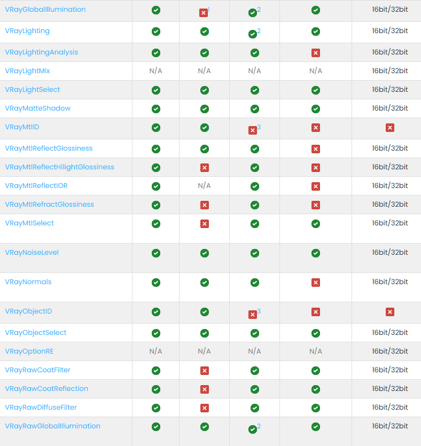Image resolution: width=421 pixels, height=446 pixels.
Task: Click the first green check in VRayNormals row
Action: pos(156,283)
